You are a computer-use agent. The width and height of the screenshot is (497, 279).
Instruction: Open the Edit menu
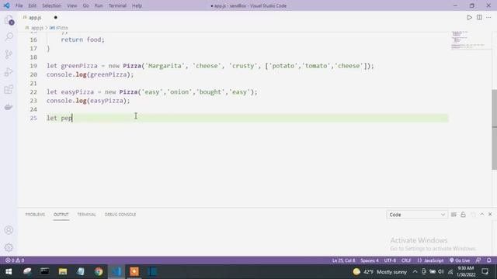32,5
